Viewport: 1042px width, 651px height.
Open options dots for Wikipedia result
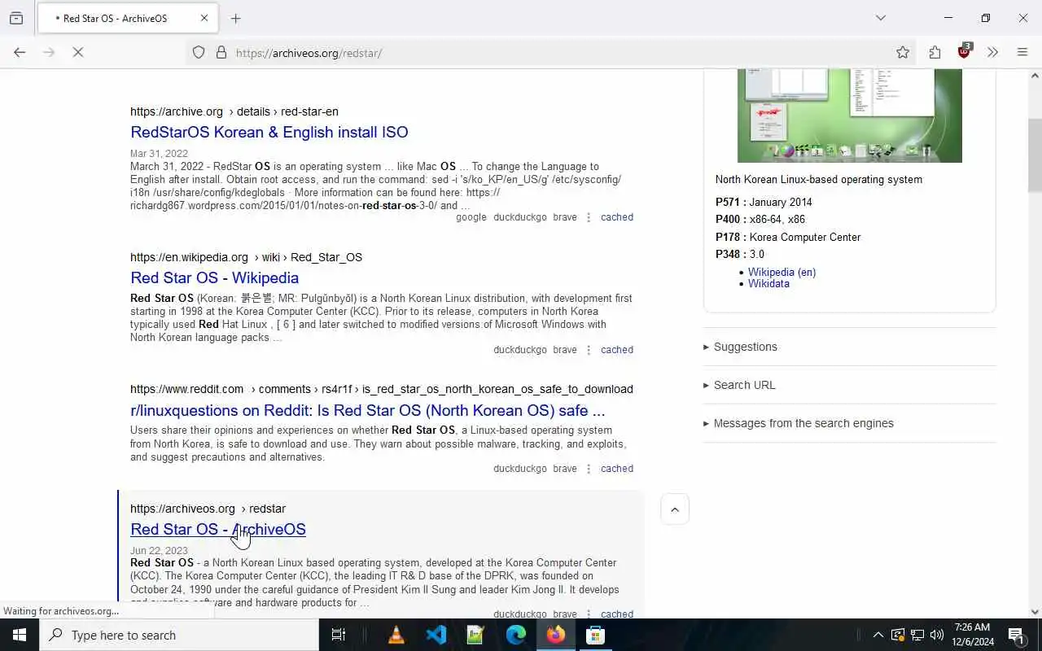pos(589,350)
